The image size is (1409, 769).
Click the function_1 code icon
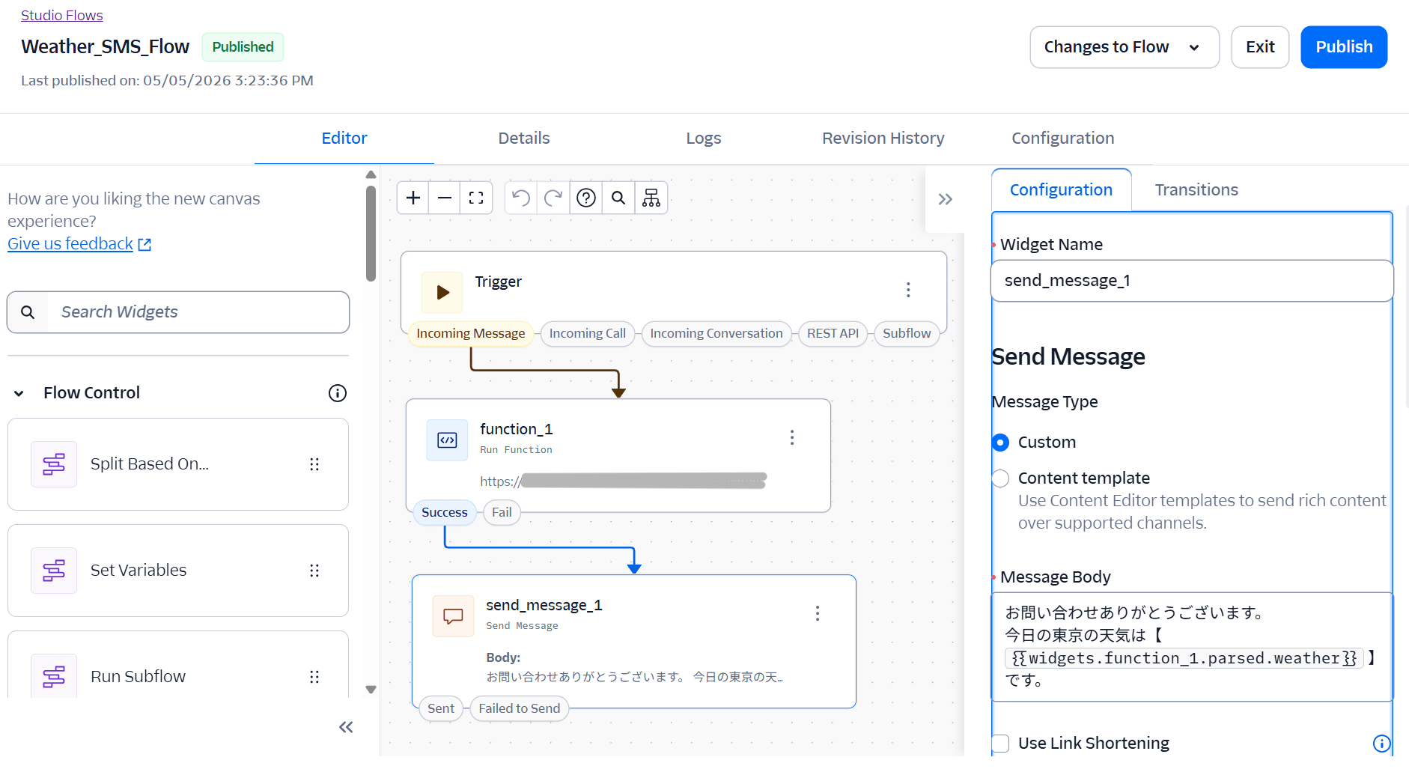447,440
